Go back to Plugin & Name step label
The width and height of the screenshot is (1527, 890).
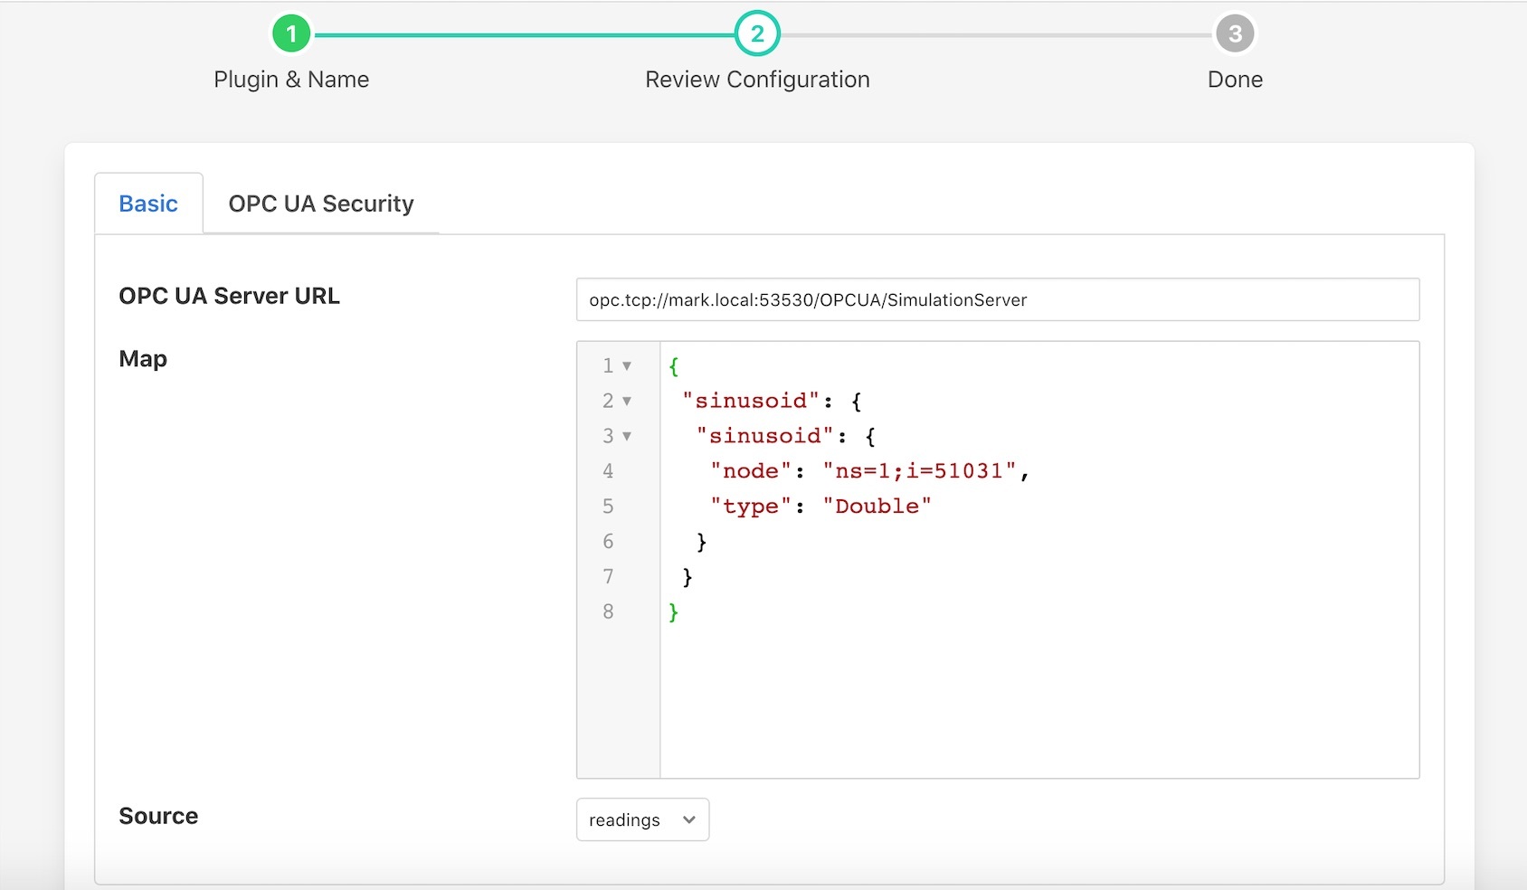click(x=291, y=80)
